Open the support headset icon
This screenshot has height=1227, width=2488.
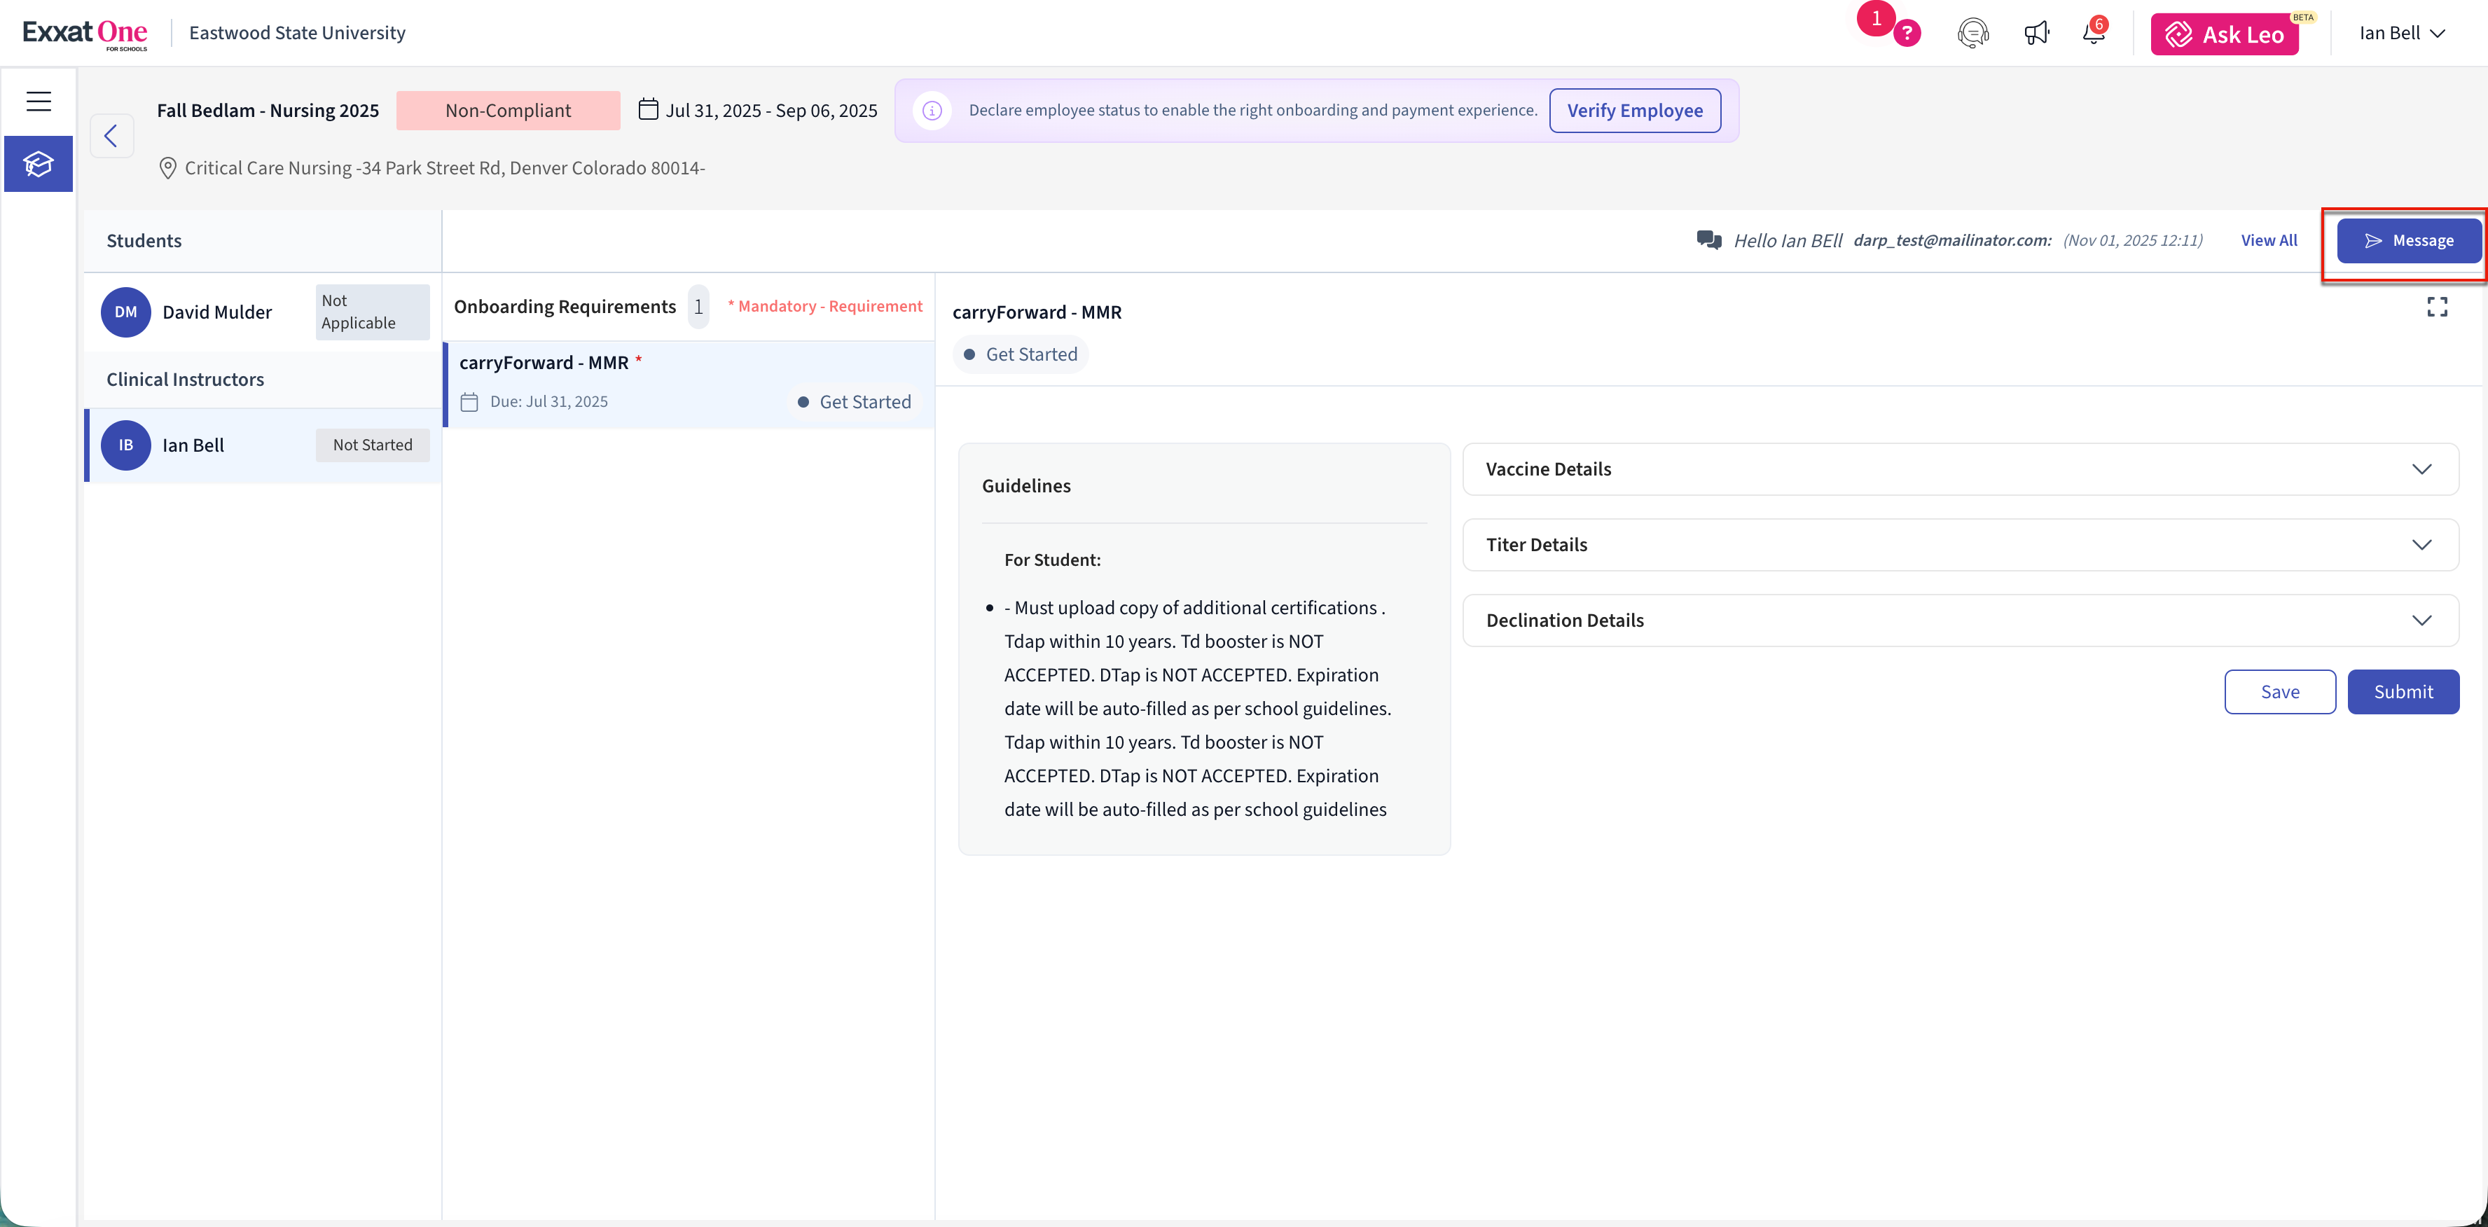tap(1972, 34)
